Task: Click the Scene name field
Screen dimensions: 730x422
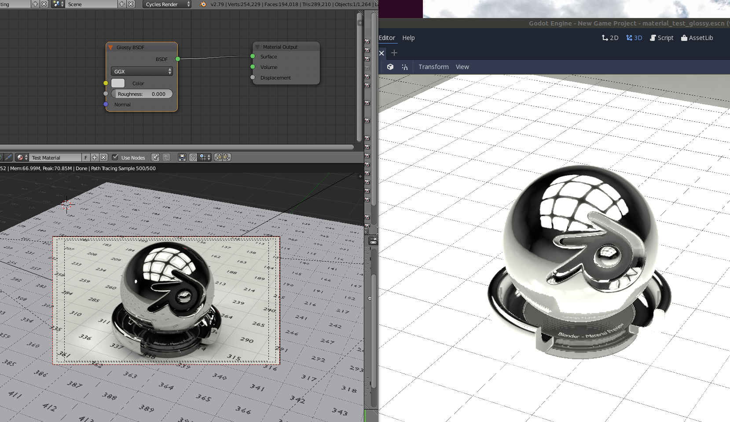Action: [92, 4]
